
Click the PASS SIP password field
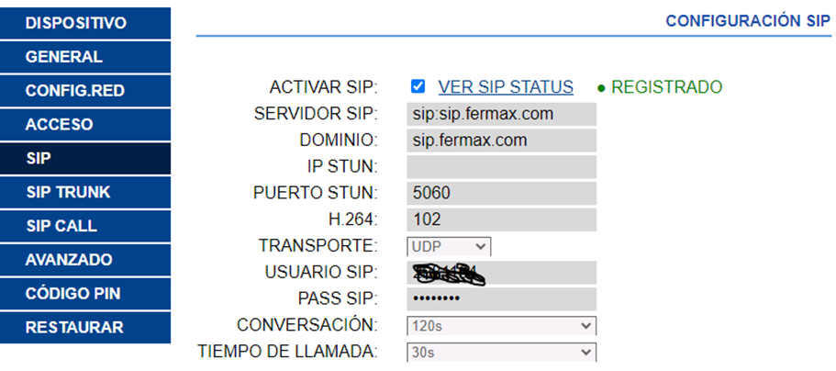[x=501, y=299]
